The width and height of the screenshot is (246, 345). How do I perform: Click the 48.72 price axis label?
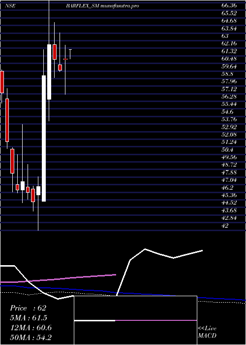[x=229, y=165]
